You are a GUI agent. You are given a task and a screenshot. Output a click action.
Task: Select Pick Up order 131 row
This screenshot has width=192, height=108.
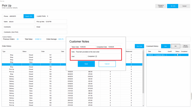point(72,72)
